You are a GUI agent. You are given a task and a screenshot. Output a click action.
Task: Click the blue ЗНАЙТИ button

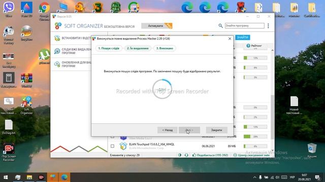coord(243,37)
